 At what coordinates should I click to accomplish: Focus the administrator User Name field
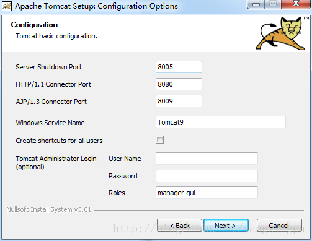[207, 159]
